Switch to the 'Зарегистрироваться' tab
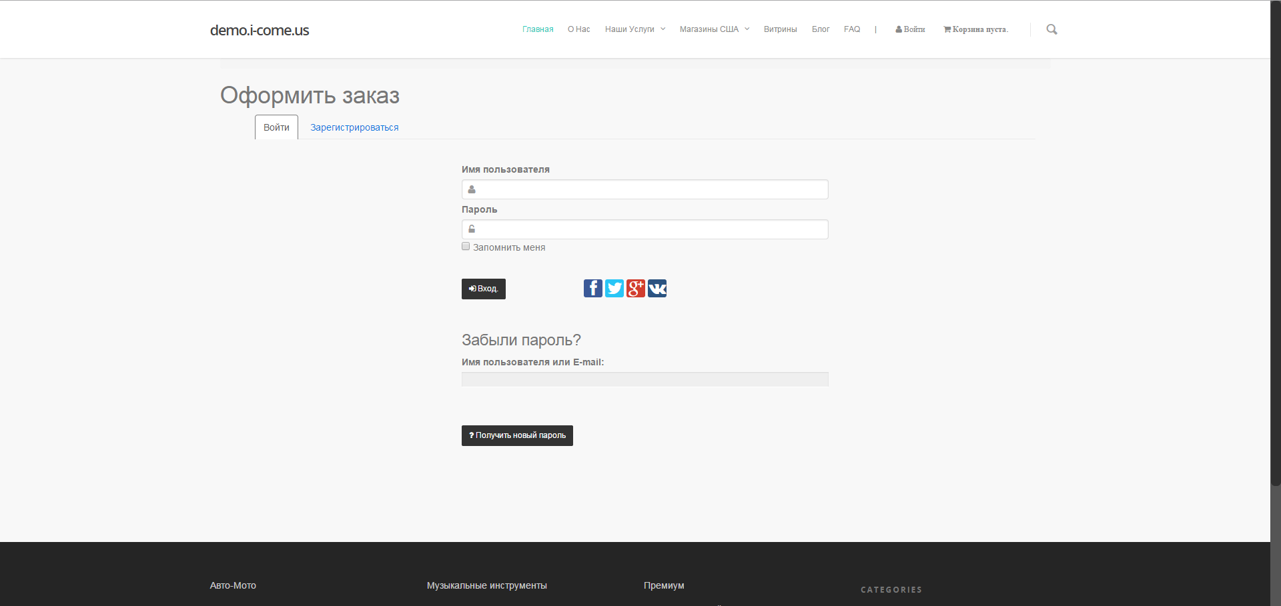1281x606 pixels. click(354, 127)
